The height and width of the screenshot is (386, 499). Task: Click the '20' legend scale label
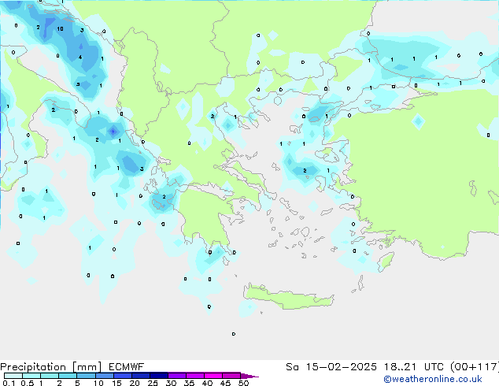135,383
